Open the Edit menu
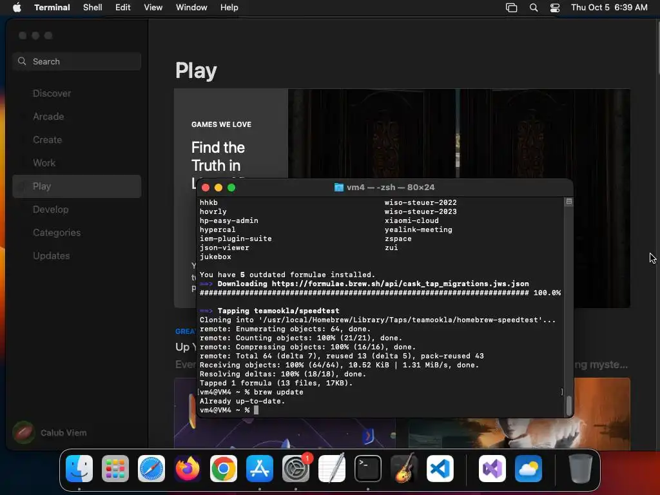660x495 pixels. point(122,7)
